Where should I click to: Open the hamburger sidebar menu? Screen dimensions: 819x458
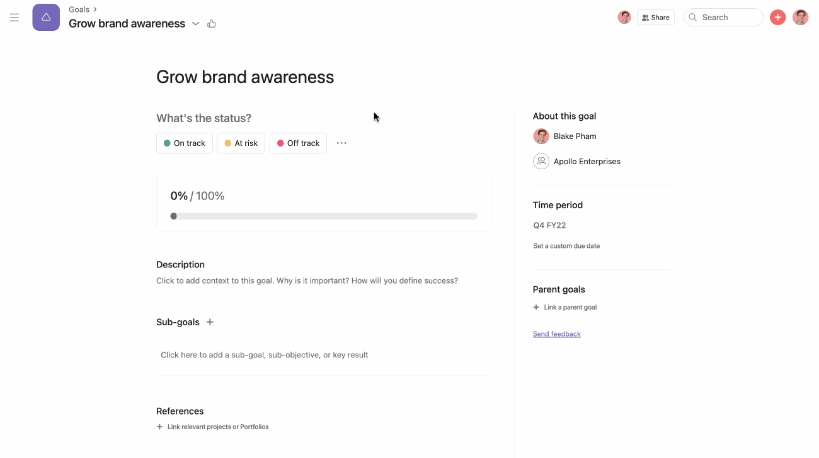[14, 18]
